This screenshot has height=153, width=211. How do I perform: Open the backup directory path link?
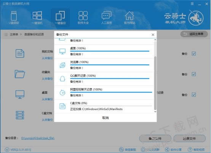coord(38,138)
